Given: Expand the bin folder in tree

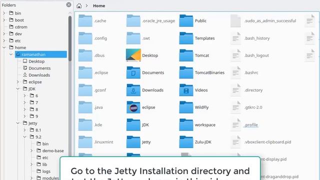Looking at the screenshot, I should (4, 13).
